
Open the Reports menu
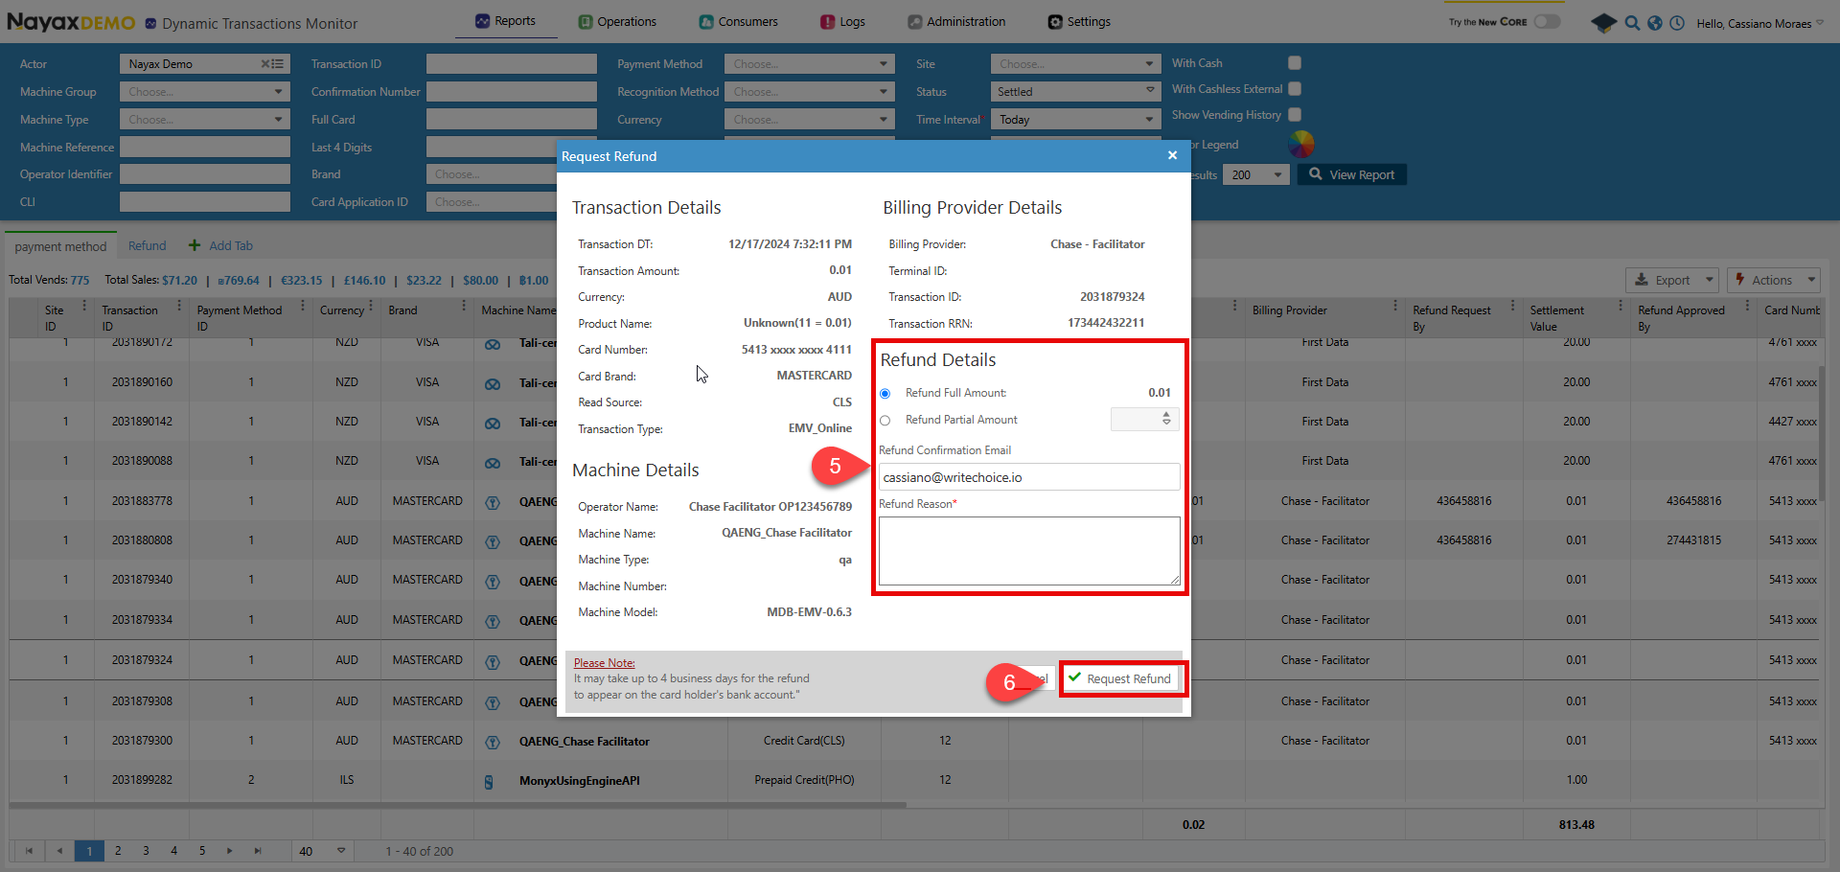click(x=506, y=21)
